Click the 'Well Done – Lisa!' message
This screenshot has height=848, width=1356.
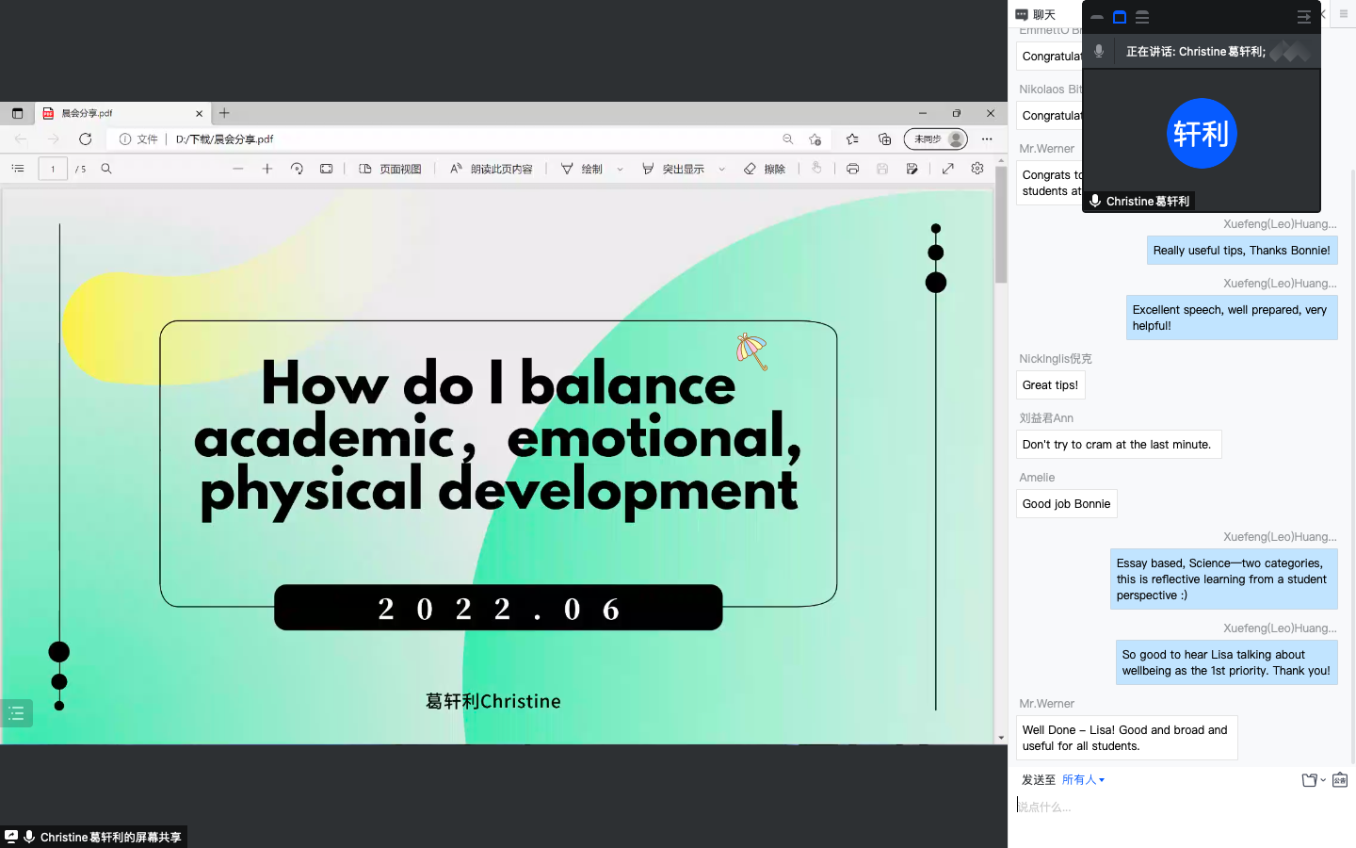pyautogui.click(x=1126, y=738)
